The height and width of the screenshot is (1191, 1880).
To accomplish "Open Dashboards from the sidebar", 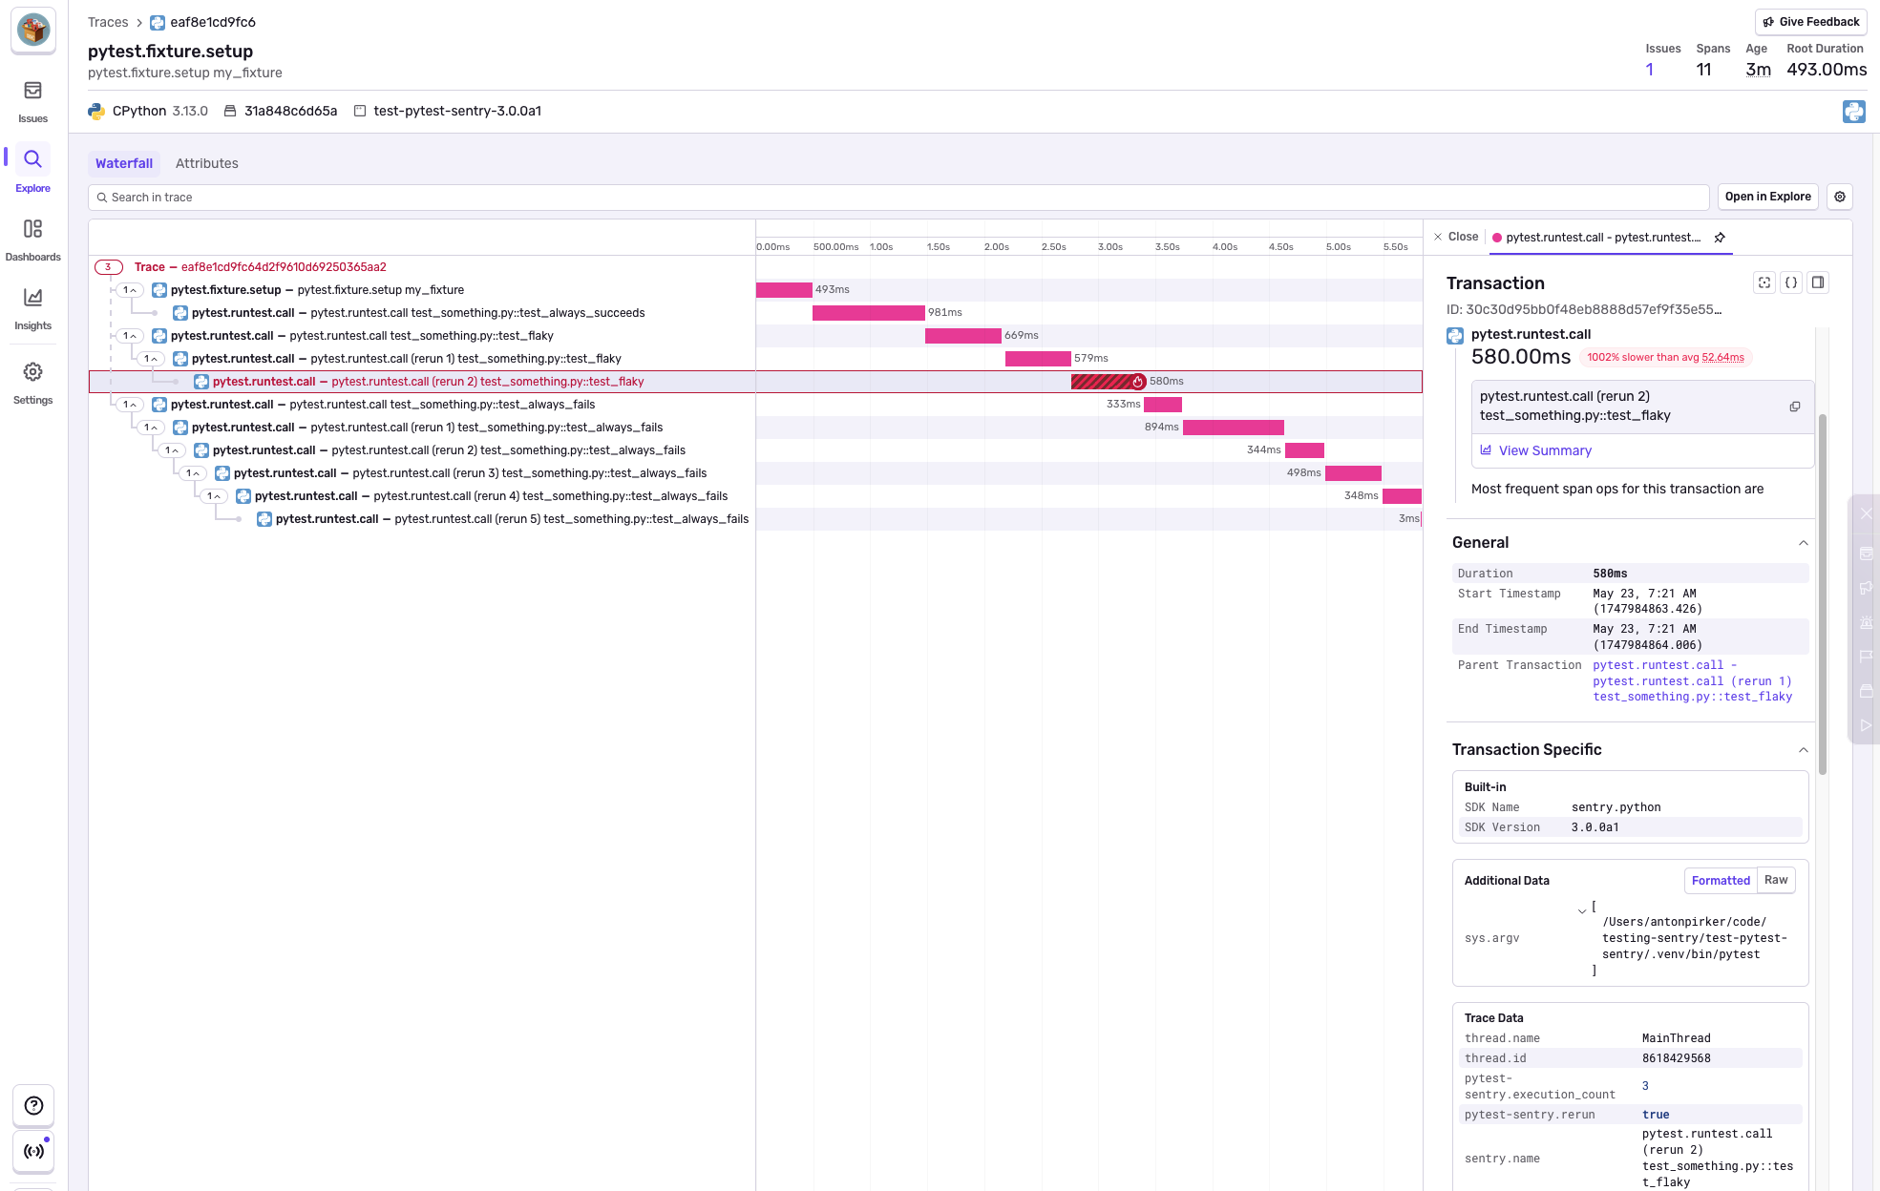I will [x=33, y=240].
